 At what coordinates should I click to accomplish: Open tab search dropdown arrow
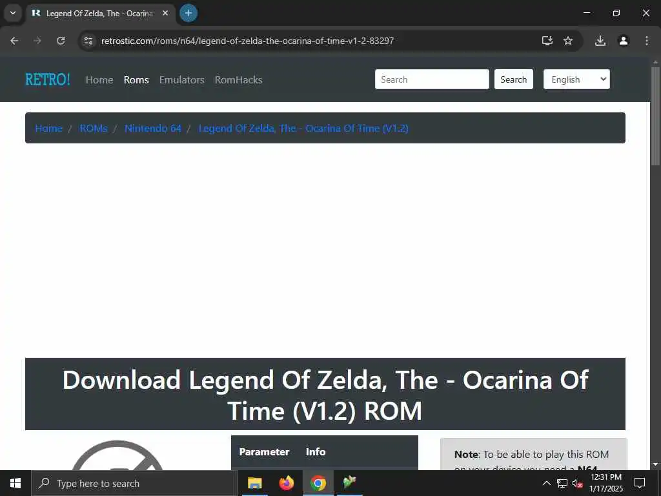coord(13,13)
